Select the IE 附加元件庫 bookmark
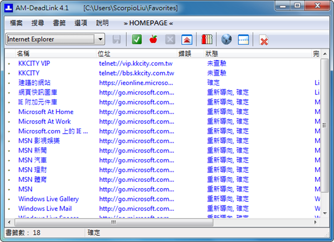 coord(38,102)
